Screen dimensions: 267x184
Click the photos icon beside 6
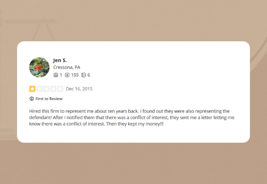pos(84,75)
